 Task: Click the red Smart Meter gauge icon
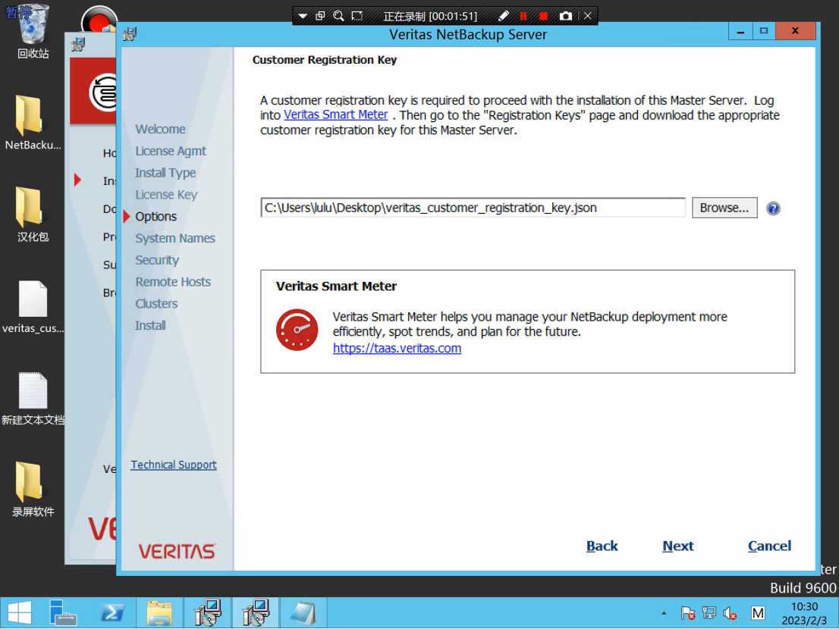[x=297, y=330]
